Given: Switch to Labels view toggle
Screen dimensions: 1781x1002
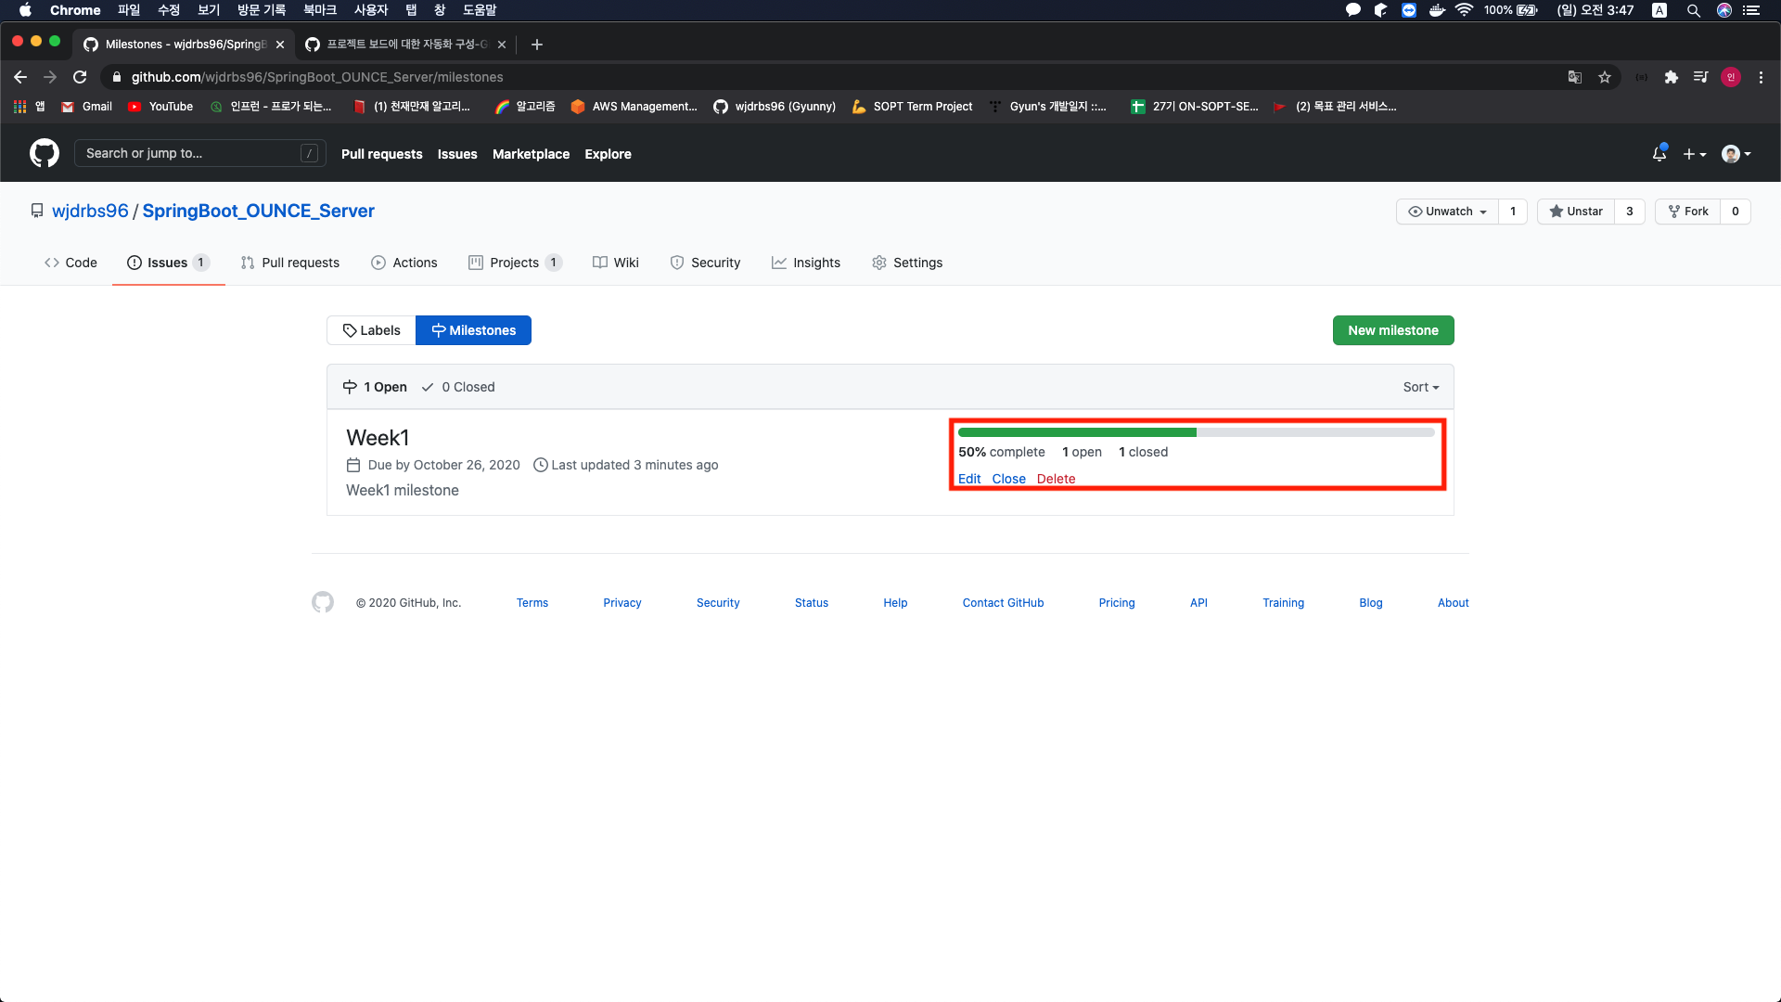Looking at the screenshot, I should point(371,330).
